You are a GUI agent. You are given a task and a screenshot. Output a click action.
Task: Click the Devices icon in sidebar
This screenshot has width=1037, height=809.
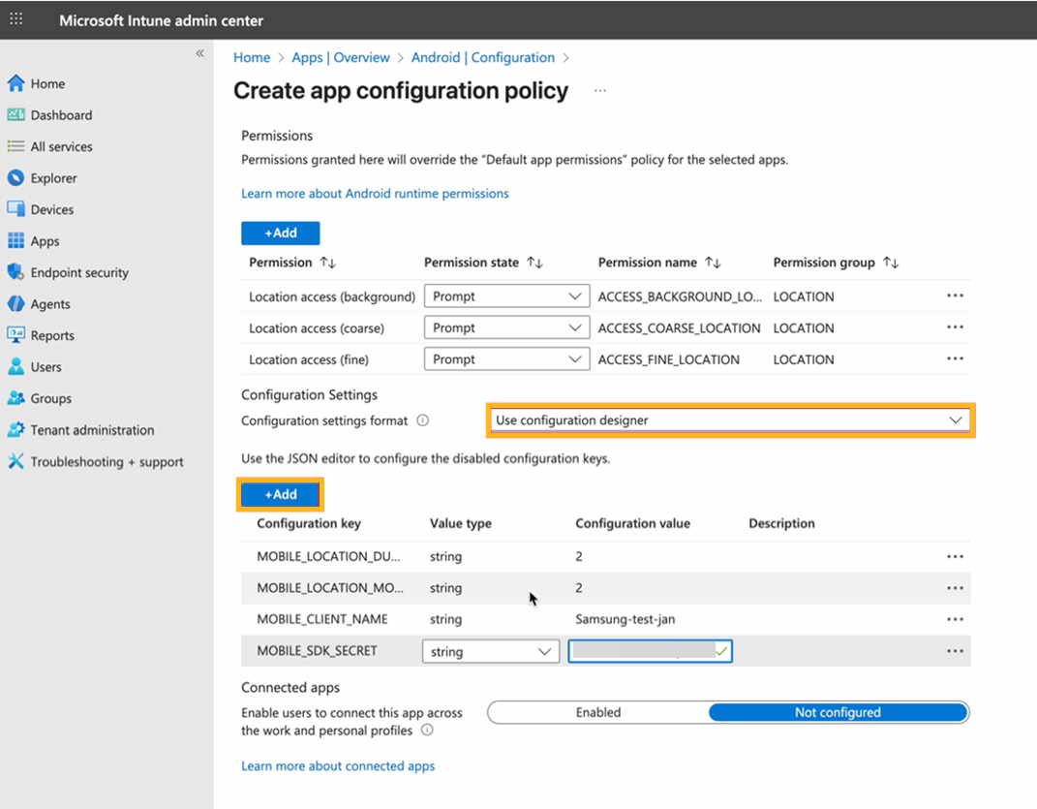[x=15, y=209]
